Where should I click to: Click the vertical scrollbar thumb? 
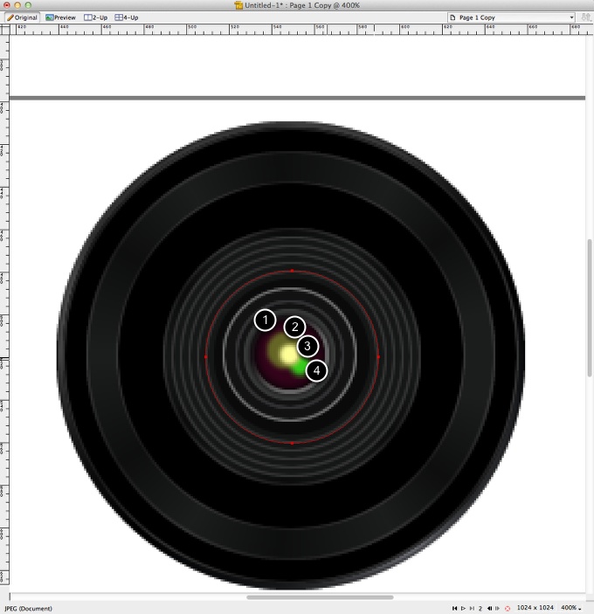point(591,307)
